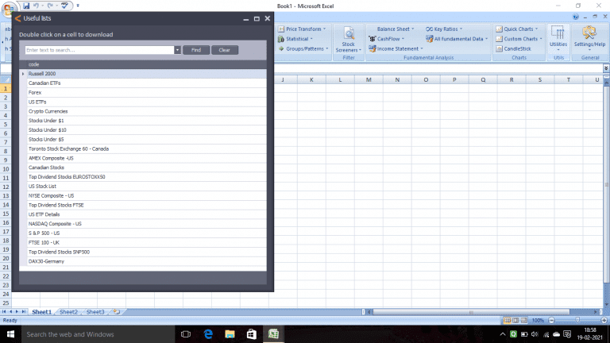
Task: Open the Custom Charts menu
Action: tap(519, 39)
